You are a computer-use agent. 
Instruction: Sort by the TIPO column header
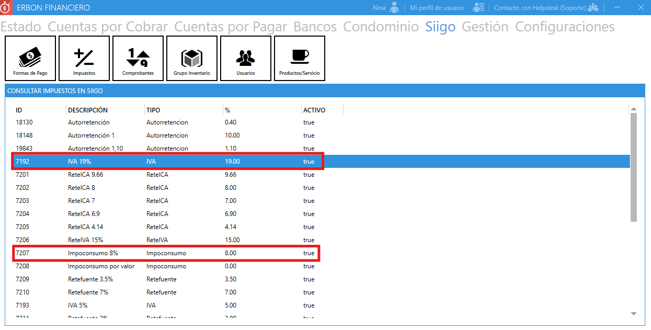[x=153, y=110]
